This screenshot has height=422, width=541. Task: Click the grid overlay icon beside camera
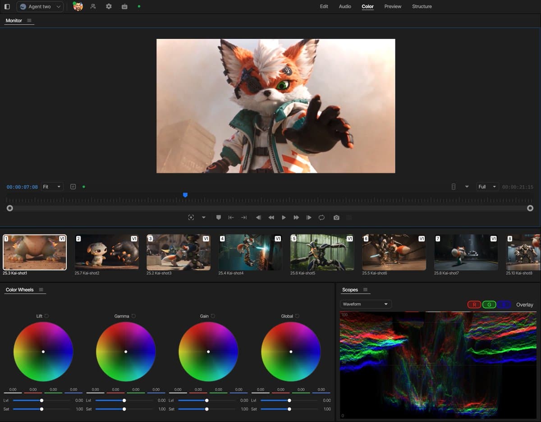point(348,217)
